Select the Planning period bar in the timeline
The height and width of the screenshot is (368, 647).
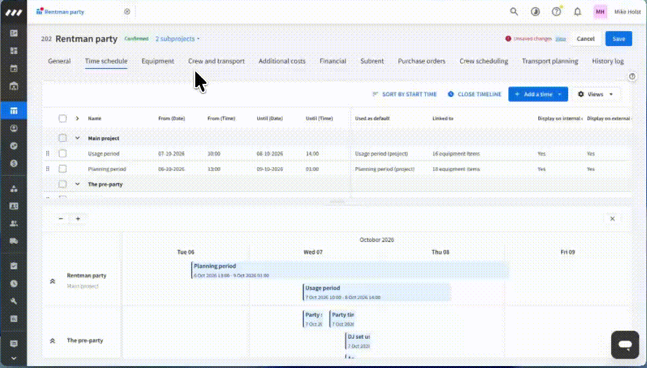(x=350, y=270)
